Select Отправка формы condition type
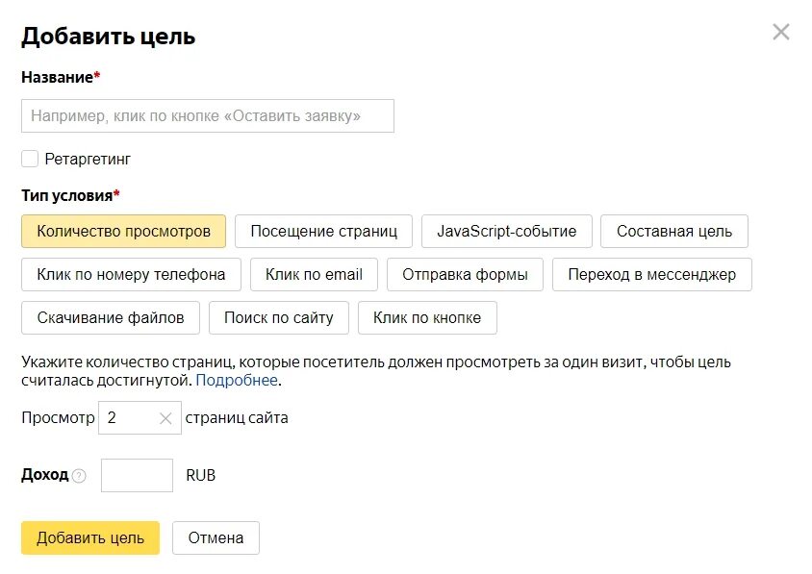Image resolution: width=812 pixels, height=574 pixels. [465, 275]
